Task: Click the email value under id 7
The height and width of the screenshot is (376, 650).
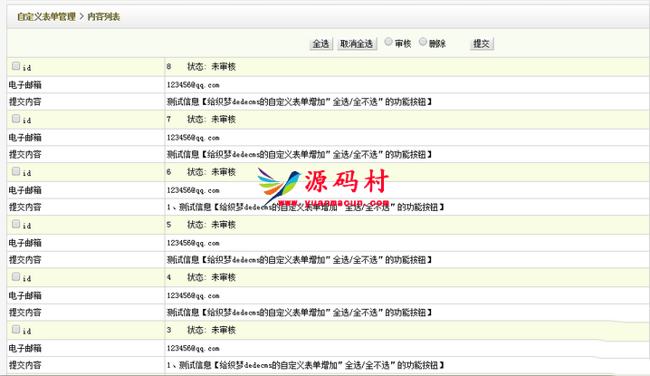Action: tap(193, 138)
